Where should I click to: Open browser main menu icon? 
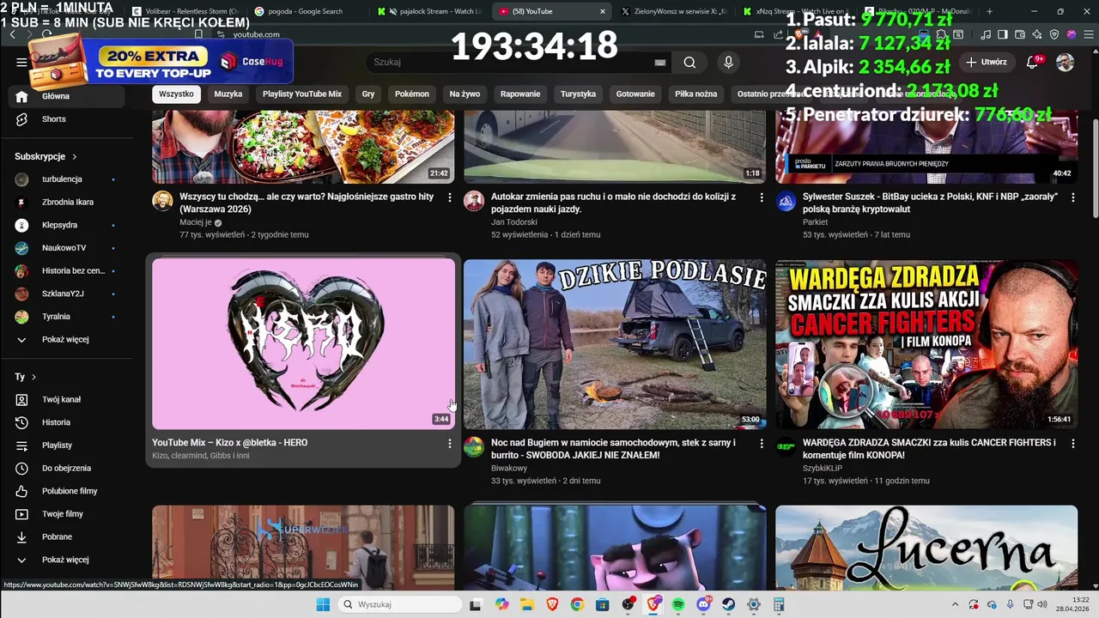pyautogui.click(x=1087, y=34)
